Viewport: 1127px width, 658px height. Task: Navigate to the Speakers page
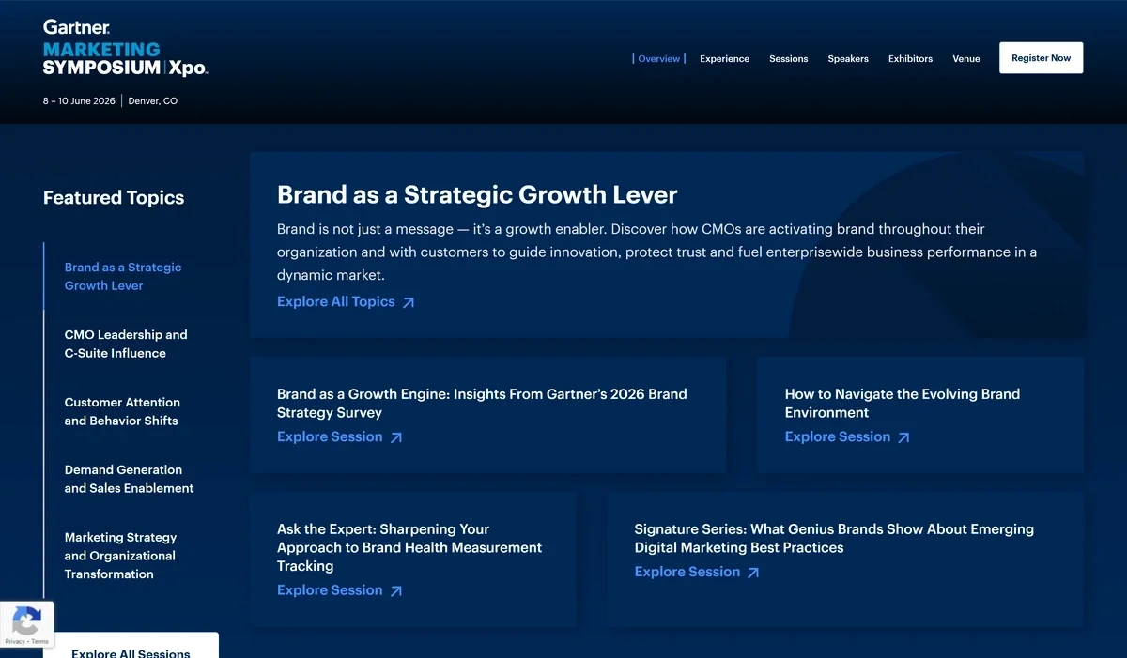[848, 58]
